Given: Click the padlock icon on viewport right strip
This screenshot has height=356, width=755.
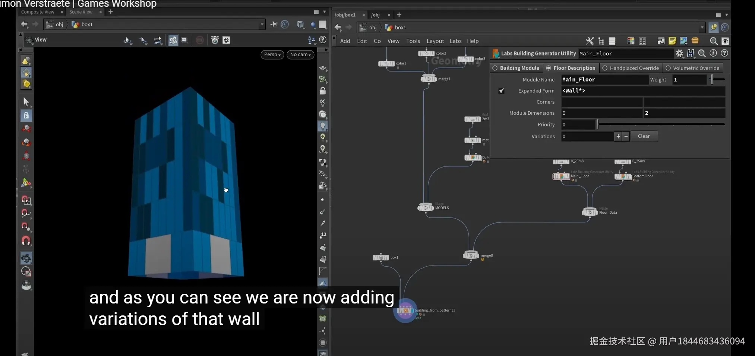Looking at the screenshot, I should click(x=323, y=90).
